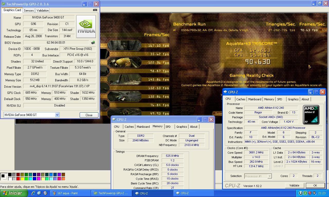This screenshot has height=197, width=329.
Task: Click the Multiplier value x 14.0
Action: 256,157
